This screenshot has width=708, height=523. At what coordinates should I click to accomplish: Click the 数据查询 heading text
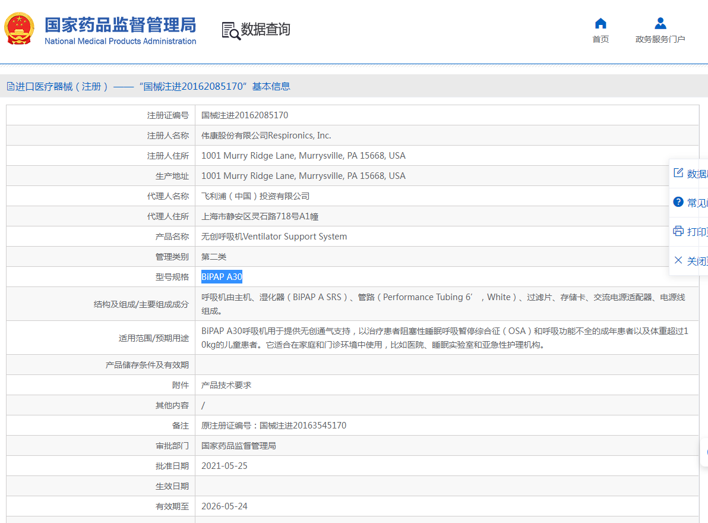265,29
